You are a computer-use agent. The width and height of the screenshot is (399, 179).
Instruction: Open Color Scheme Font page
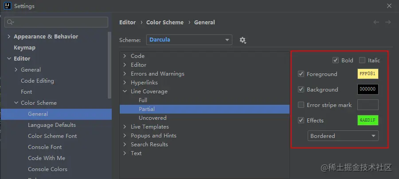coord(52,136)
